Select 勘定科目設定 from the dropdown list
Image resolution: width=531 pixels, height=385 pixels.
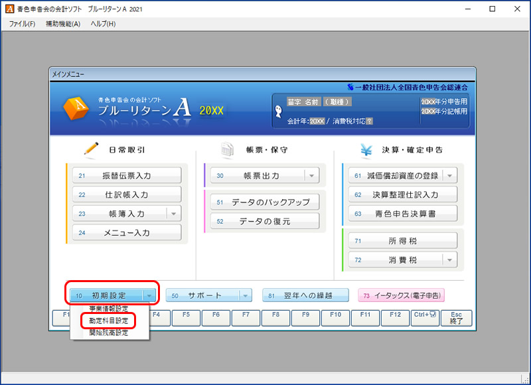(x=109, y=321)
